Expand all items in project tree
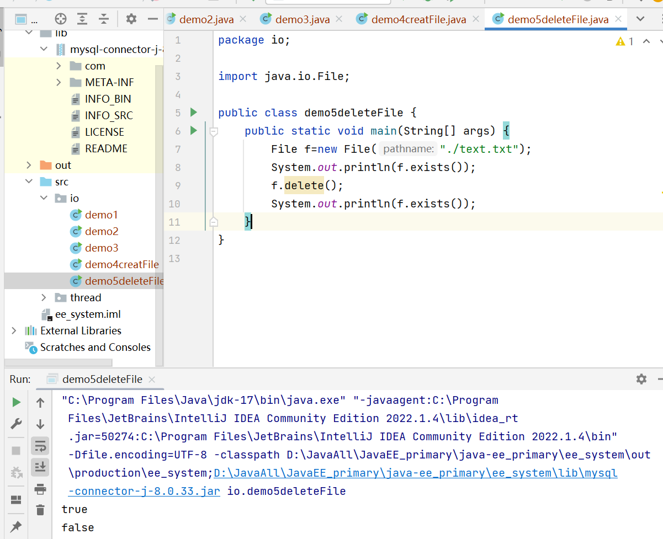The width and height of the screenshot is (663, 539). (82, 19)
